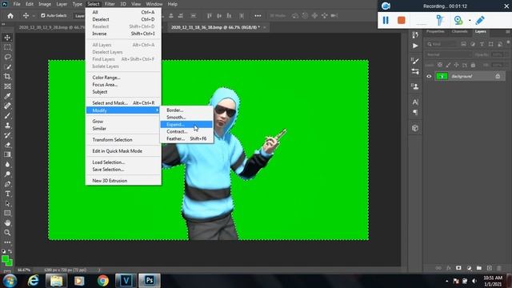512x288 pixels.
Task: Add a layer mask button
Action: coord(458,268)
